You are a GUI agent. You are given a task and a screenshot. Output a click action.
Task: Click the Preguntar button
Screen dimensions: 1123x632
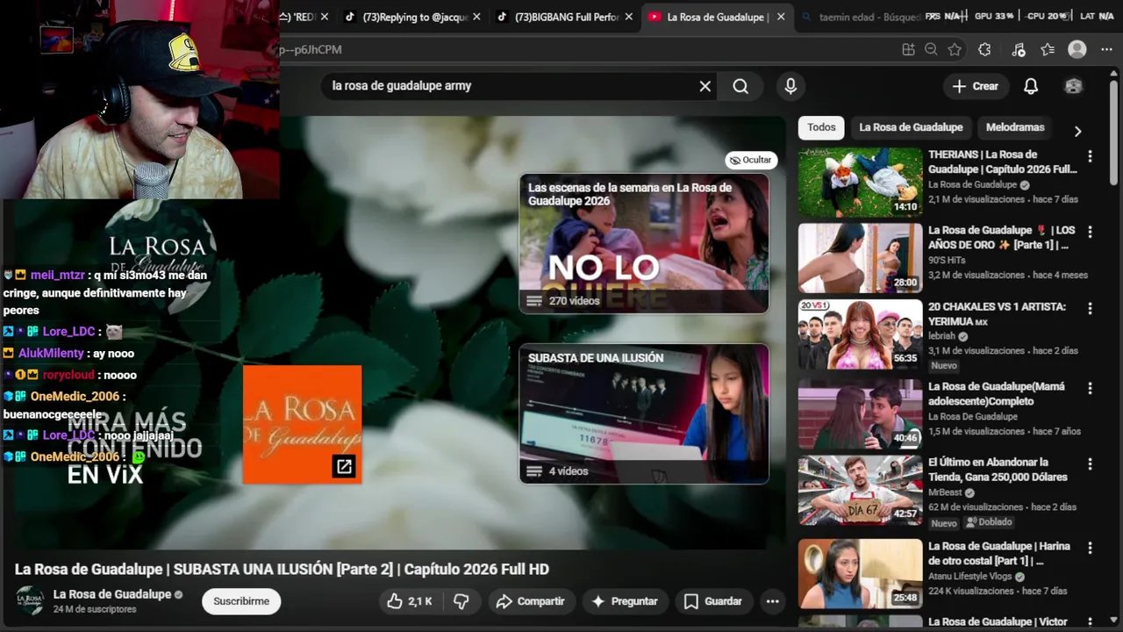click(624, 601)
